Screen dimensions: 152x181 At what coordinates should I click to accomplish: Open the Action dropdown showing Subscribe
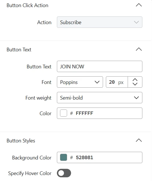[x=100, y=22]
